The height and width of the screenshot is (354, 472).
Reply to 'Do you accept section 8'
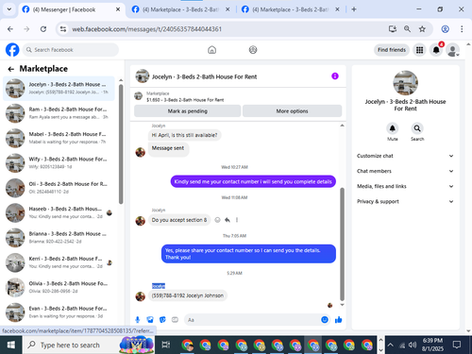point(228,220)
